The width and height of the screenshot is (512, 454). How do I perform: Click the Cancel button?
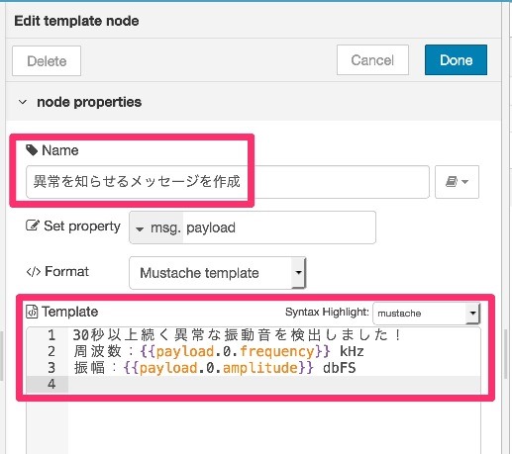[372, 60]
